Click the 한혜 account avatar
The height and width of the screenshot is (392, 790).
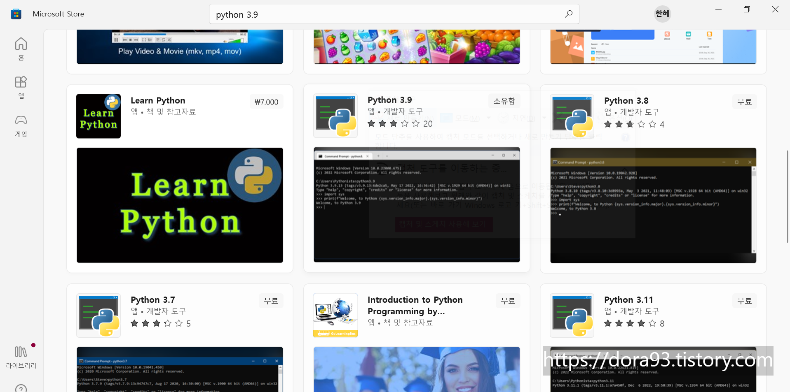pyautogui.click(x=661, y=14)
